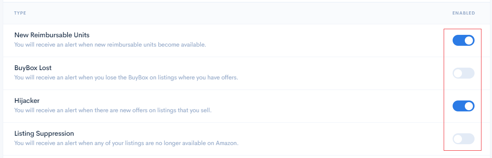
Task: Click the reimbursable units description text
Action: point(110,45)
